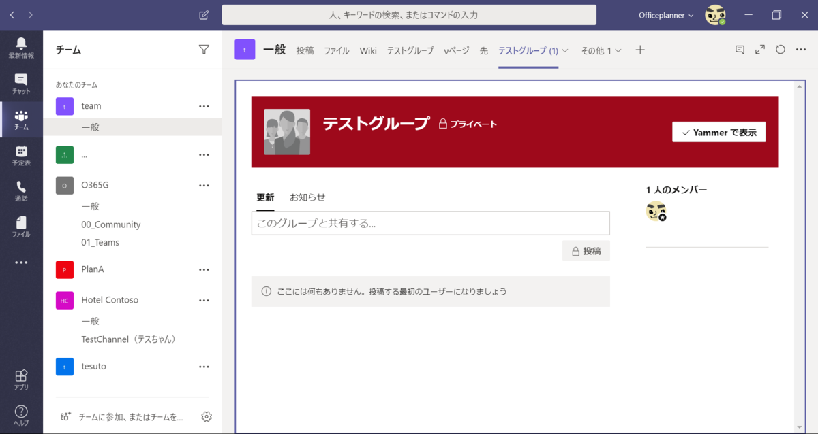Select the 更新 tab in Yammer group
The image size is (818, 434).
click(265, 197)
